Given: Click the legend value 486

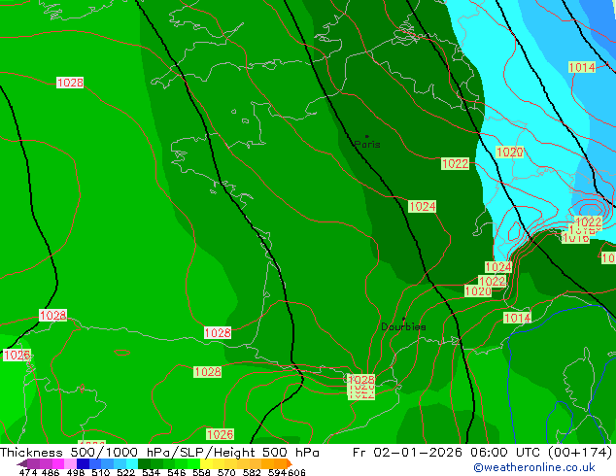Looking at the screenshot, I should [x=51, y=472].
